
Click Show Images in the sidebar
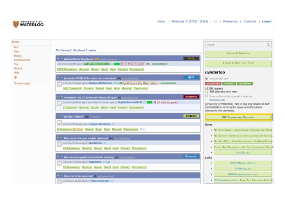point(22,83)
